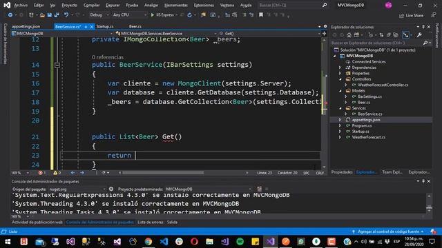Click the warning count indicator showing 0
The height and width of the screenshot is (248, 442).
(57, 173)
